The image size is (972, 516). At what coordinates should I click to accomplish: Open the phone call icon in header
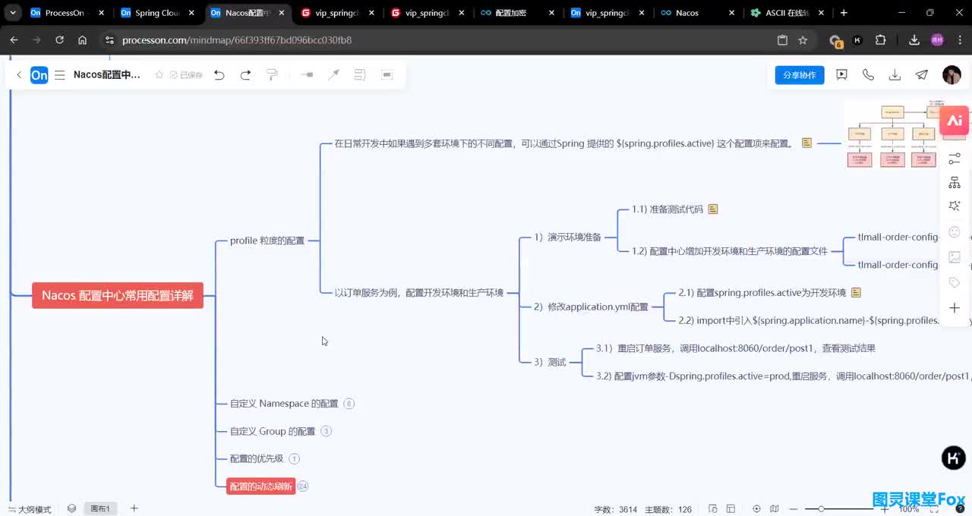pyautogui.click(x=868, y=74)
